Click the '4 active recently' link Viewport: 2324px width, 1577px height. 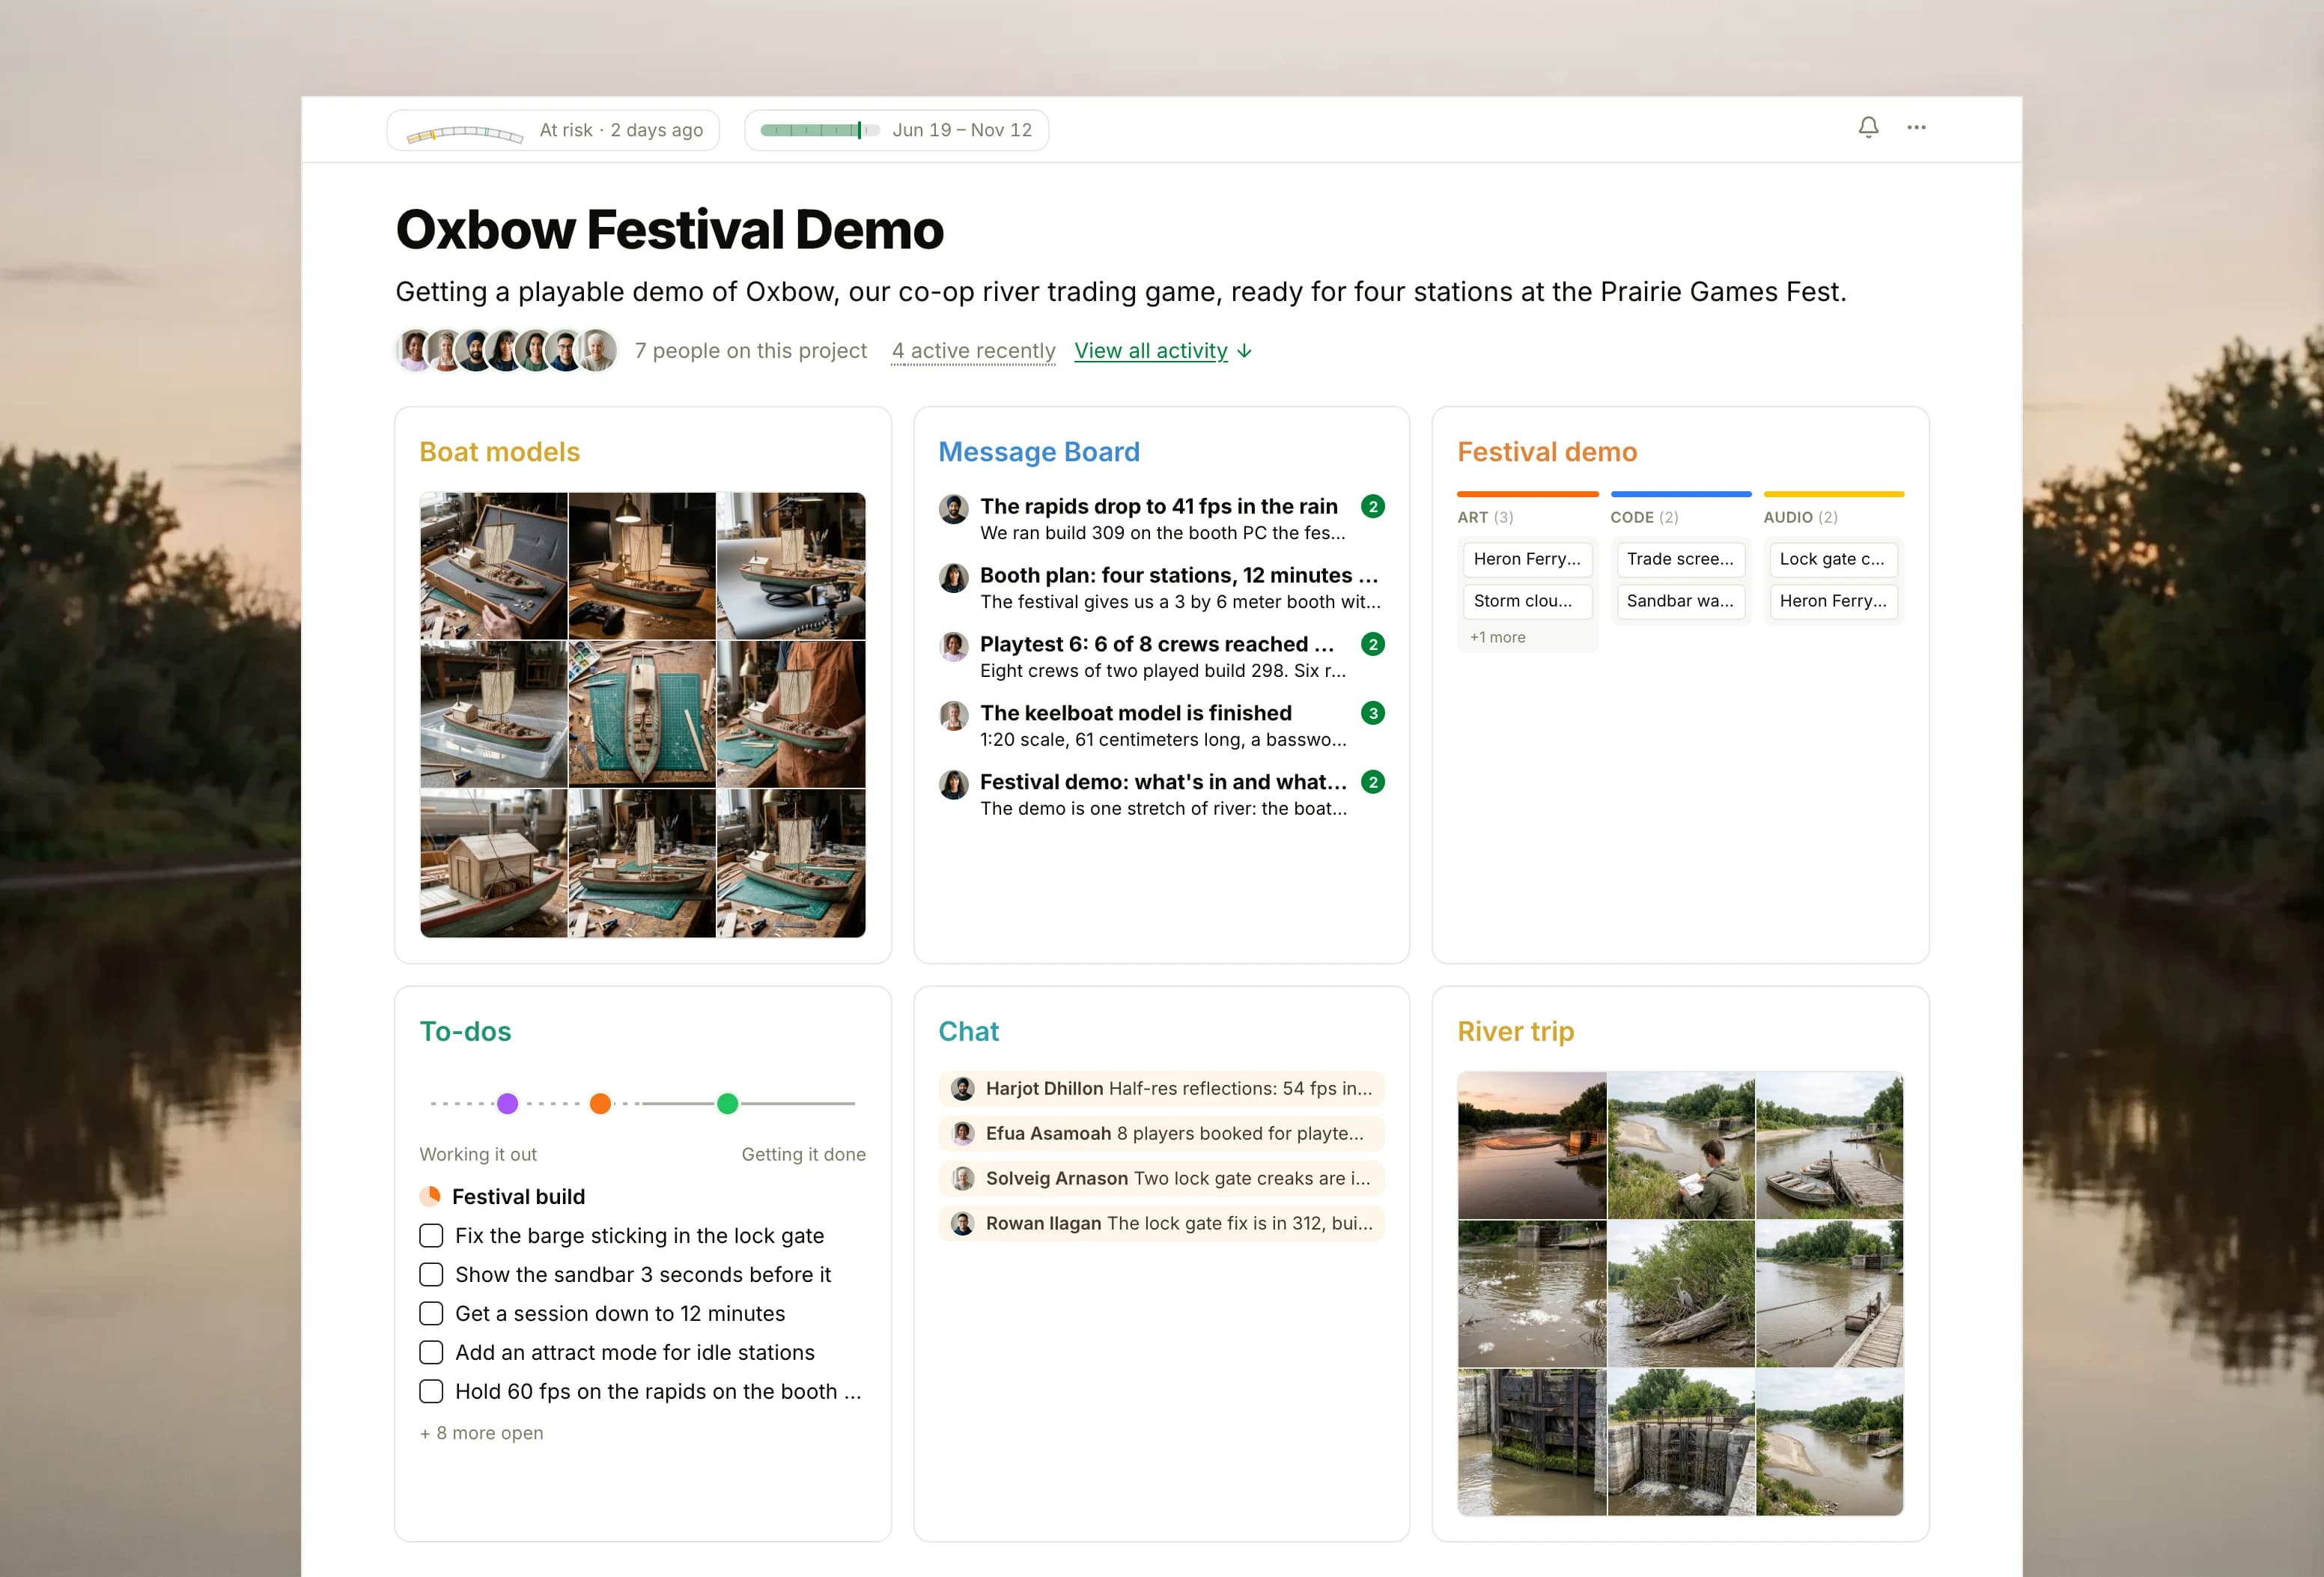[973, 351]
